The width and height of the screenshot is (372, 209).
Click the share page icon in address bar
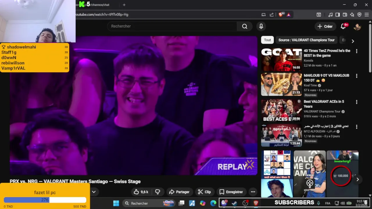click(272, 15)
